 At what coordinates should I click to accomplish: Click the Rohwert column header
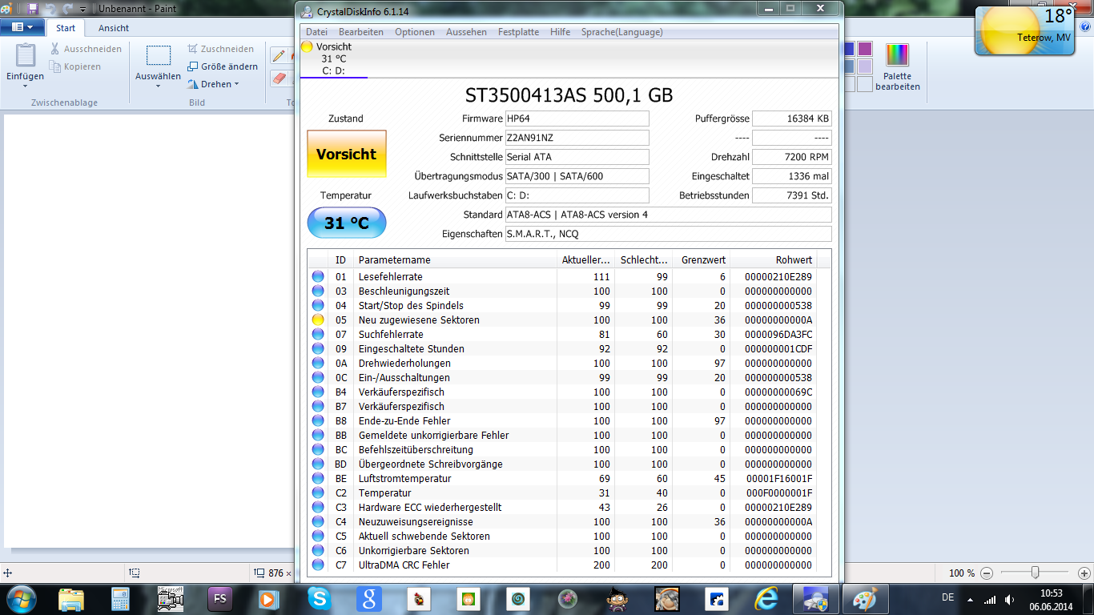tap(774, 259)
